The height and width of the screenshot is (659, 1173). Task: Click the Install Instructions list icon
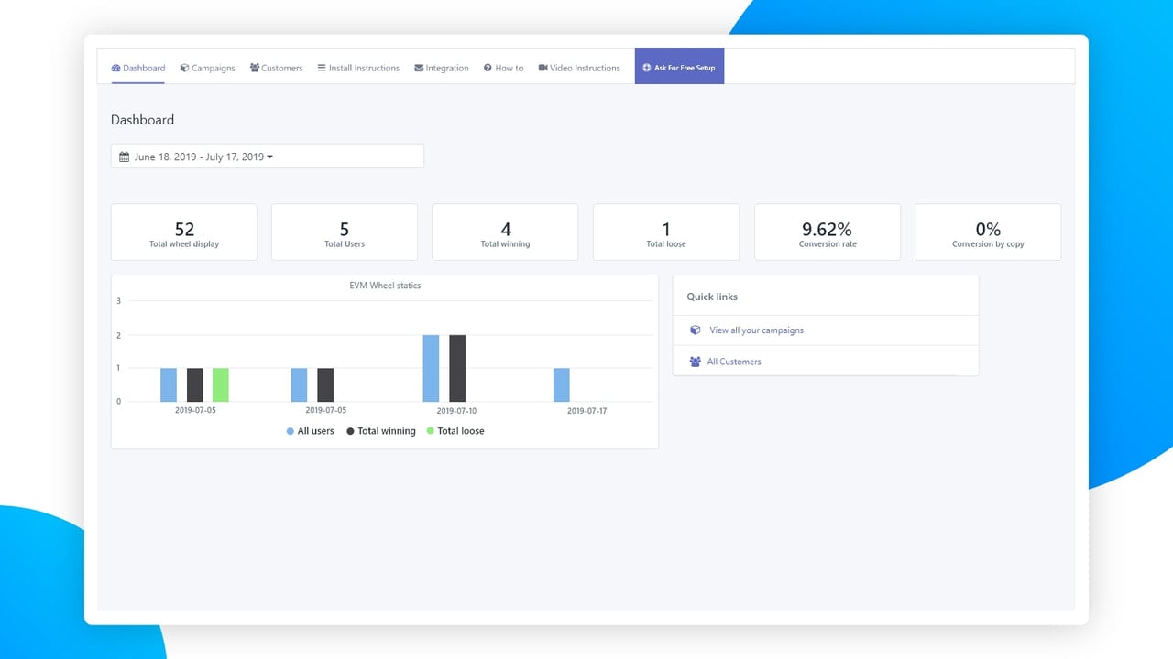click(x=322, y=68)
